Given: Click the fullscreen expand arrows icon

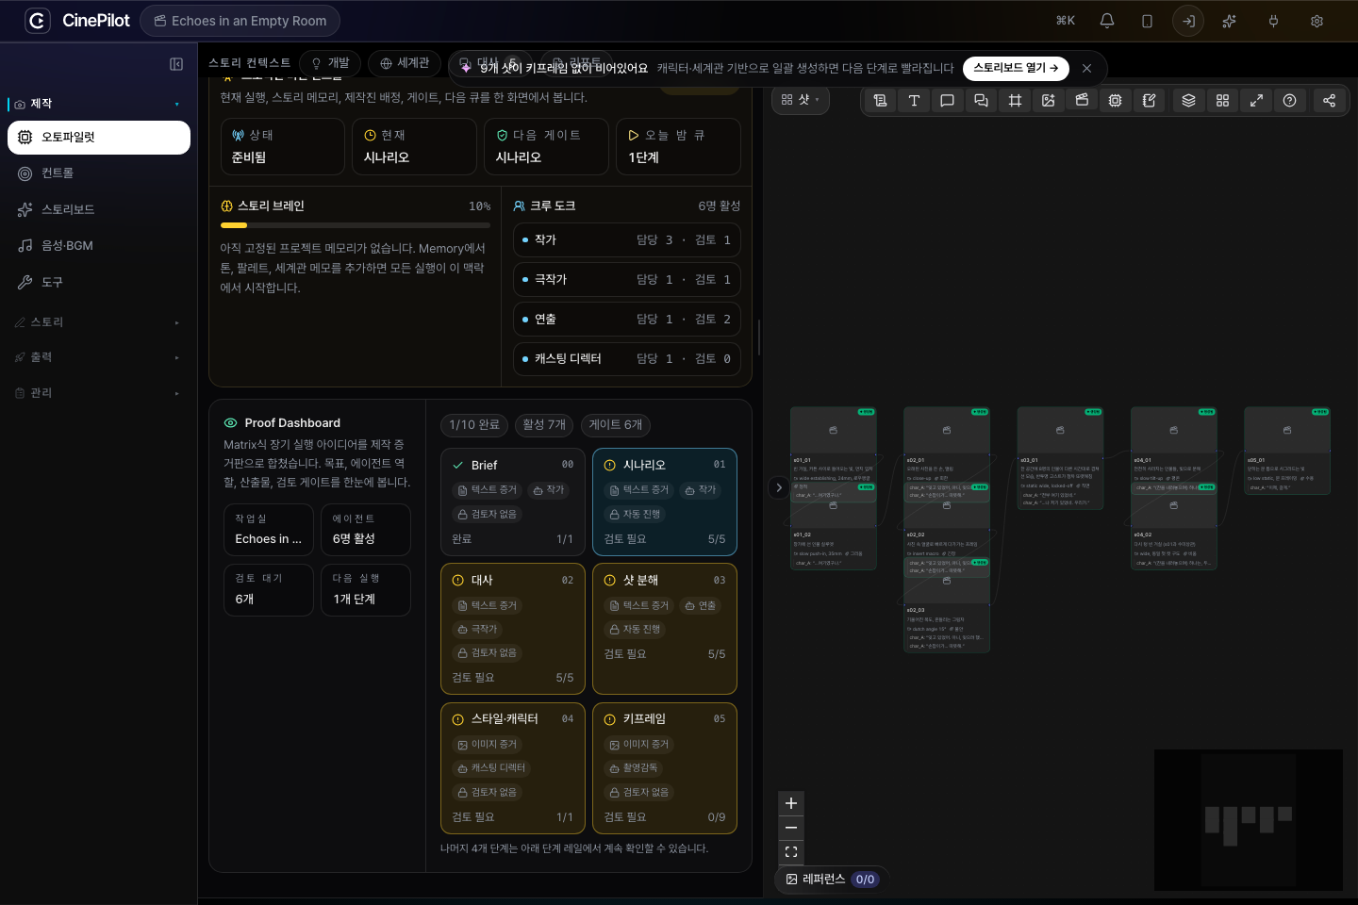Looking at the screenshot, I should tap(1256, 100).
